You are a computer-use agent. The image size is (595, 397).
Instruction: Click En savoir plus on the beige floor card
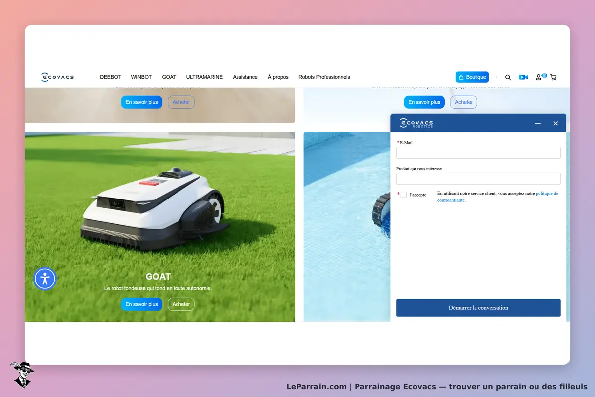click(x=142, y=102)
